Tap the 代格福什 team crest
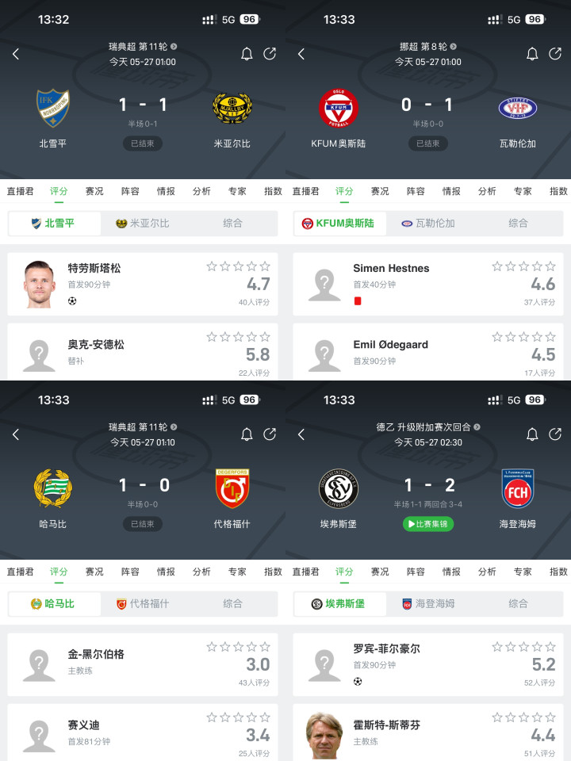This screenshot has width=571, height=761. pos(232,488)
